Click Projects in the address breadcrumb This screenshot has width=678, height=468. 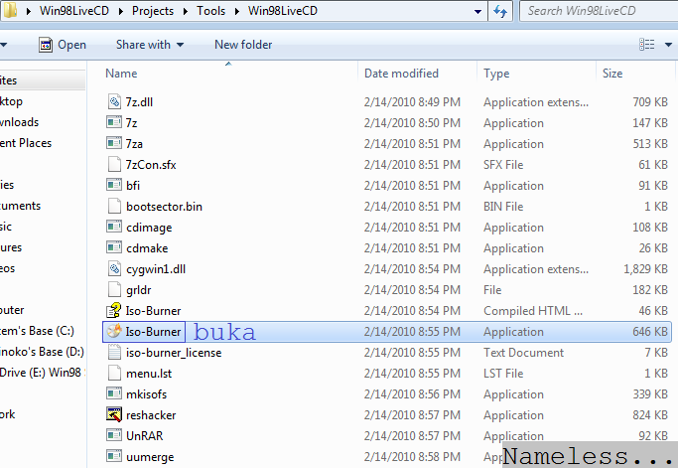(x=153, y=11)
